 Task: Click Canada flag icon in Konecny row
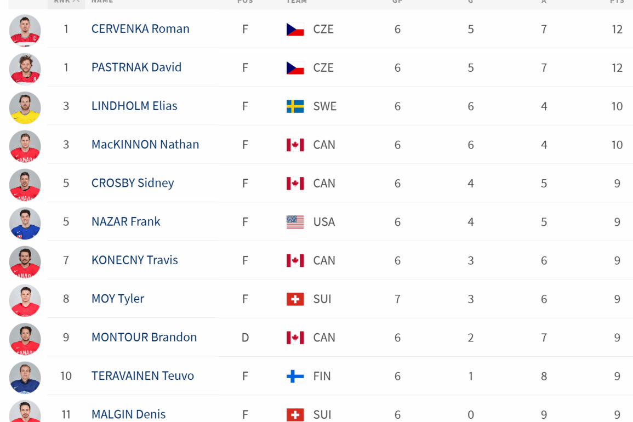295,260
